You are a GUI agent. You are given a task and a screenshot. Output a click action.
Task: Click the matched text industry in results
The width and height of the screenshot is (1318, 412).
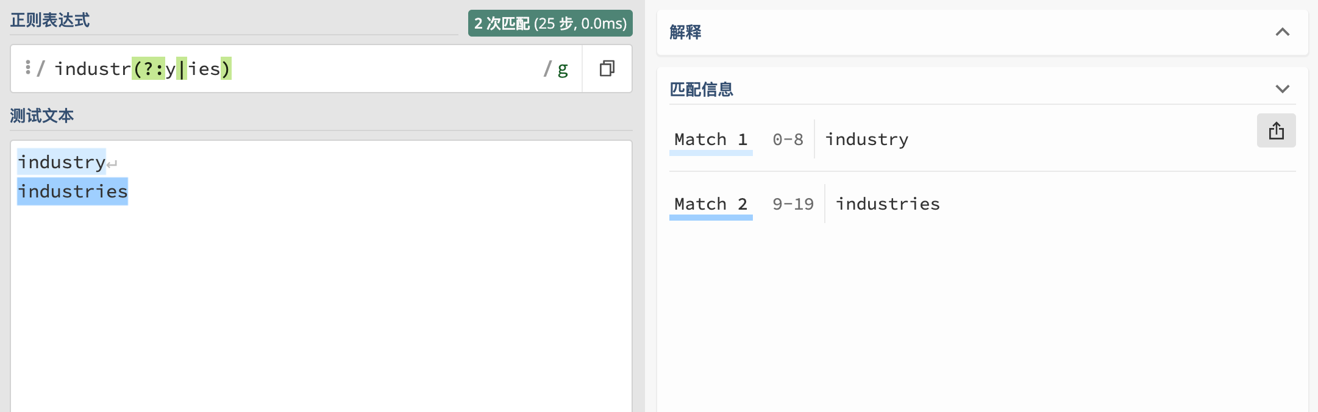867,140
